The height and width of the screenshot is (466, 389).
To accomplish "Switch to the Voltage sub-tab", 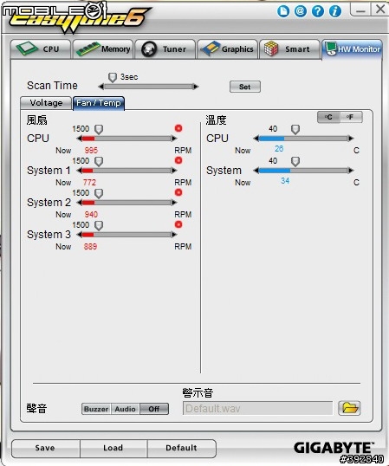I will click(x=46, y=103).
